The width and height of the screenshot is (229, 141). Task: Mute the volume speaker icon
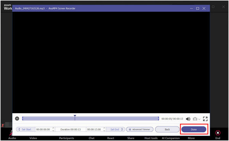(x=188, y=119)
